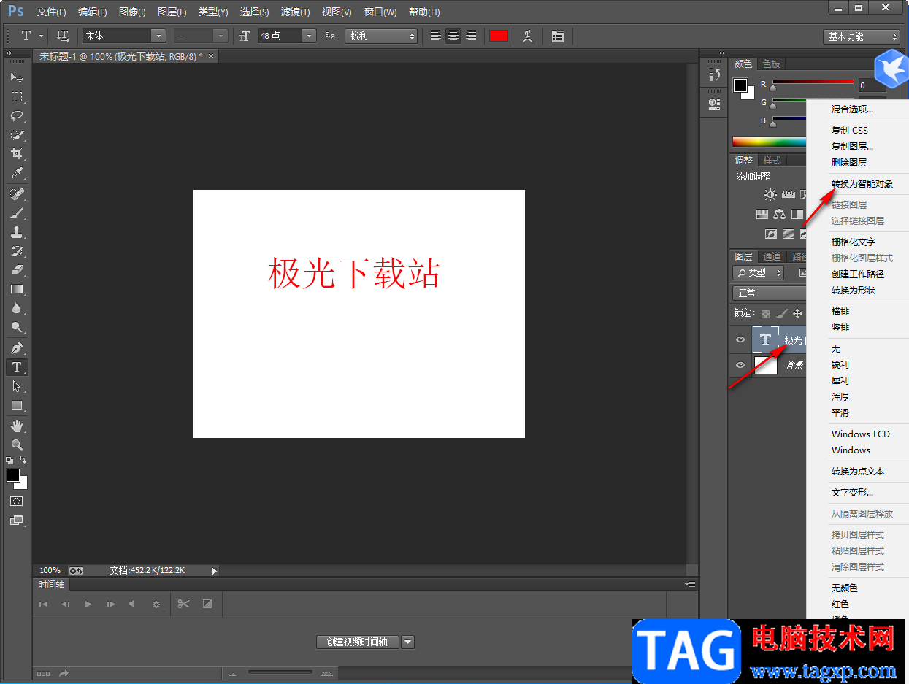Select the Pen tool
The image size is (909, 684).
coord(16,347)
